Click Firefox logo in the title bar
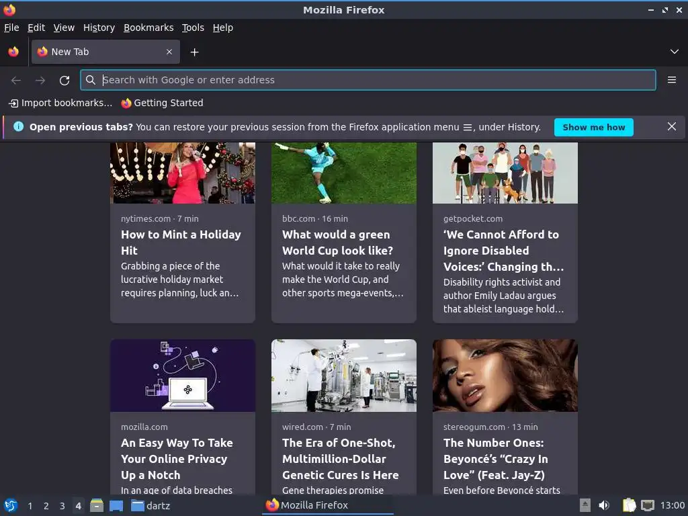This screenshot has height=516, width=688. point(9,9)
